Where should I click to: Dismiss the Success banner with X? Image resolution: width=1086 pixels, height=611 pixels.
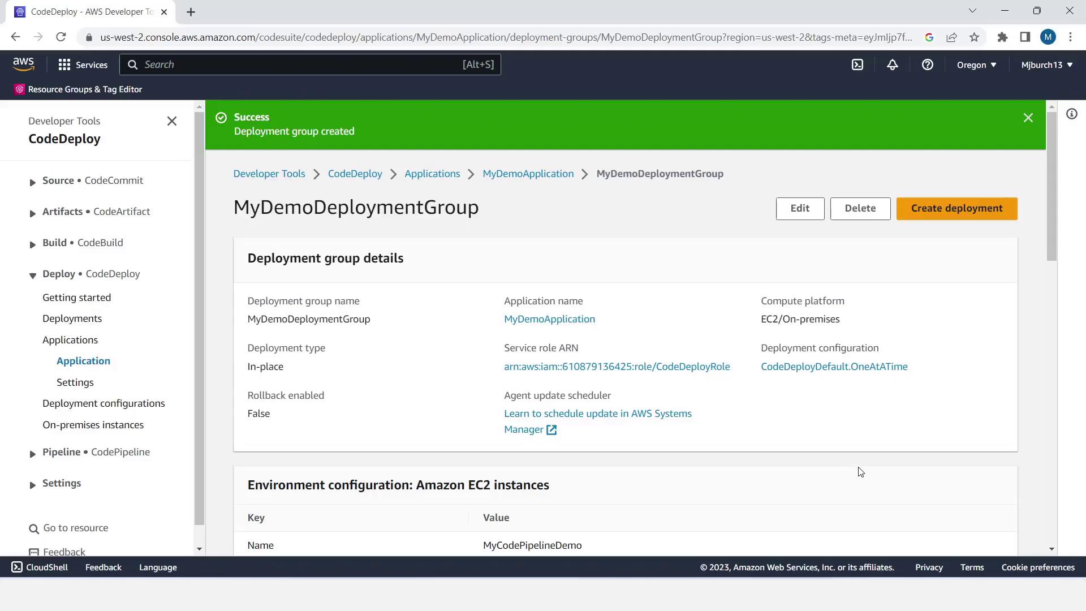click(x=1028, y=118)
